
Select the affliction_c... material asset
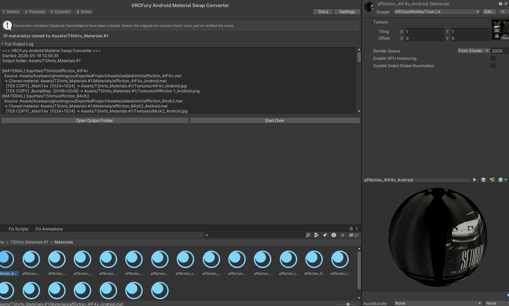pyautogui.click(x=186, y=263)
